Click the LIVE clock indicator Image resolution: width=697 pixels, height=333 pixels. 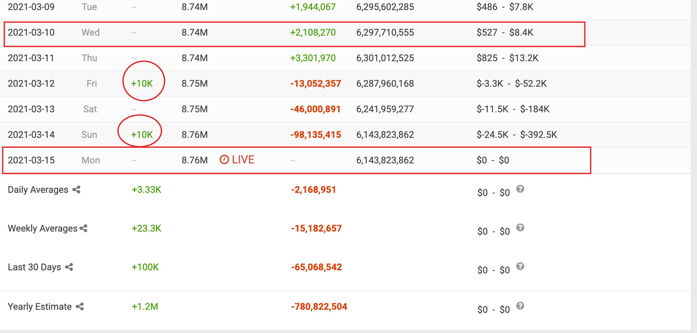(237, 160)
